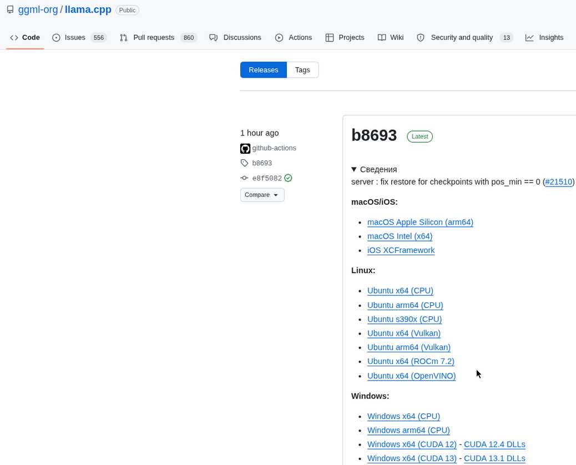
Task: Open Security and quality tab
Action: [x=464, y=38]
